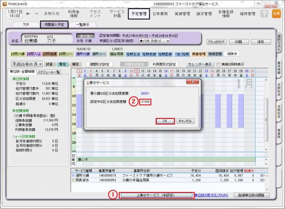Click the yellow help question mark icon
285x209 pixels.
pos(264,14)
